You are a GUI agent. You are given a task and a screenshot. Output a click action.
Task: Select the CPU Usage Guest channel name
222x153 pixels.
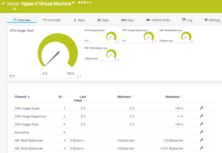coord(27,109)
